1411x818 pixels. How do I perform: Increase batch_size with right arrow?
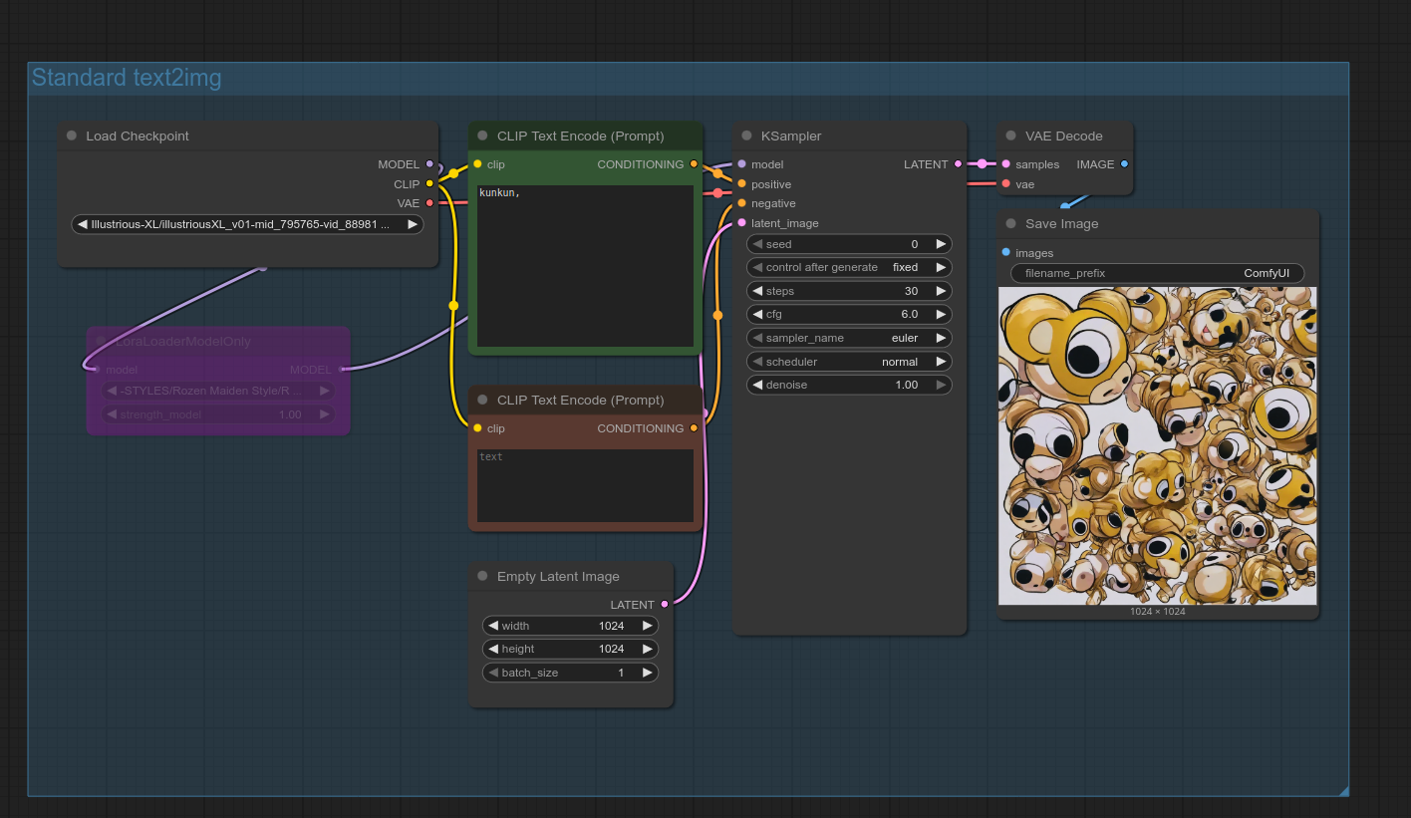coord(647,673)
